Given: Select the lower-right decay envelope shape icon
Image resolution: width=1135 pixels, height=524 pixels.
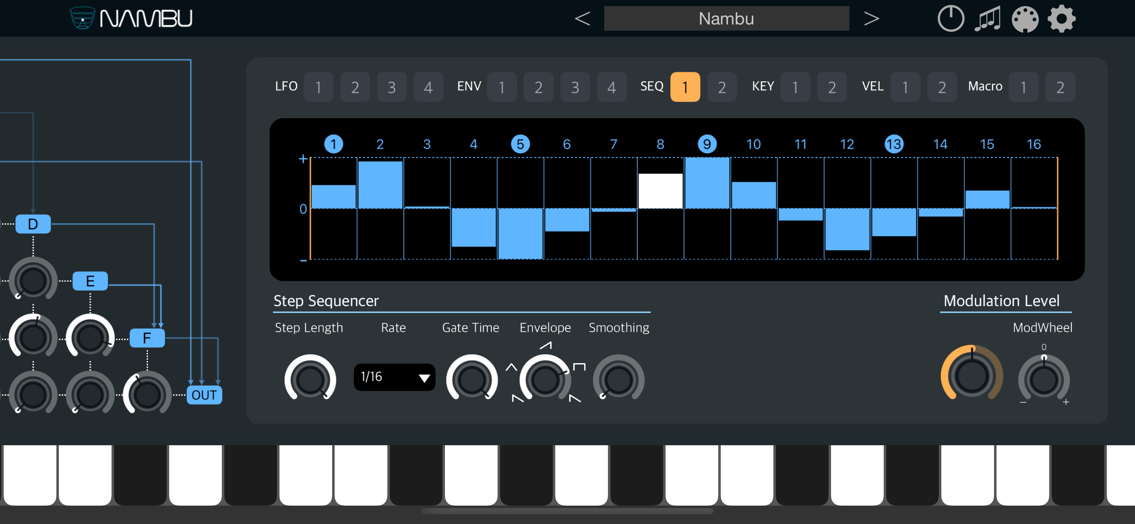Looking at the screenshot, I should [x=574, y=398].
